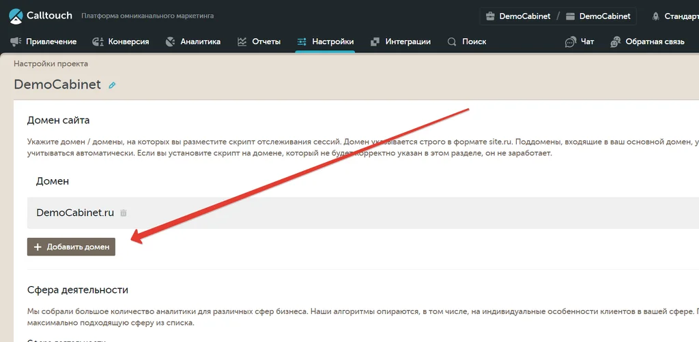Click the DemoCabinet page title
This screenshot has width=699, height=342.
coord(57,84)
